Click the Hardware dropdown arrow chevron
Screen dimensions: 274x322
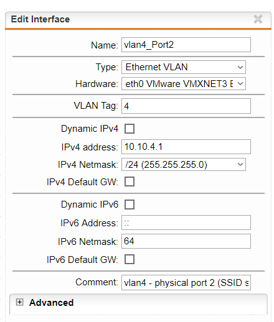pos(240,84)
